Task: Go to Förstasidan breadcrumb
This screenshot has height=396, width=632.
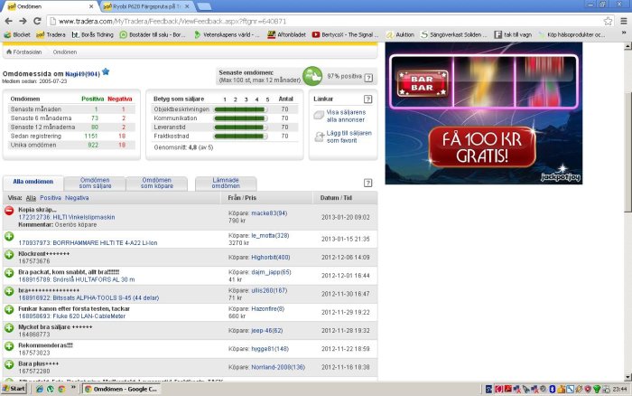Action: (x=24, y=52)
